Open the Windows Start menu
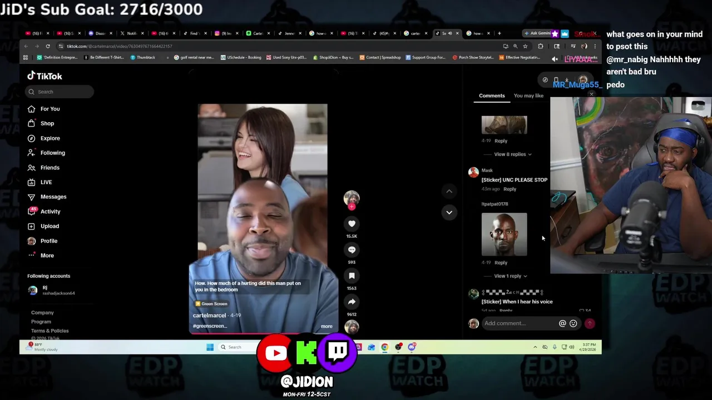 (210, 347)
